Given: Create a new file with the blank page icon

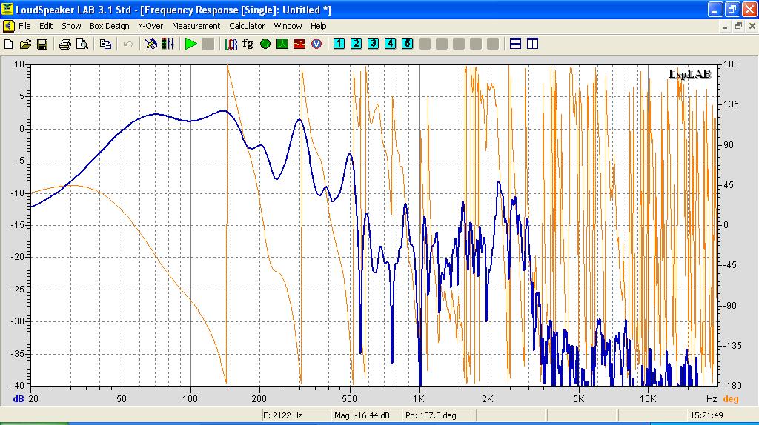Looking at the screenshot, I should [x=9, y=44].
